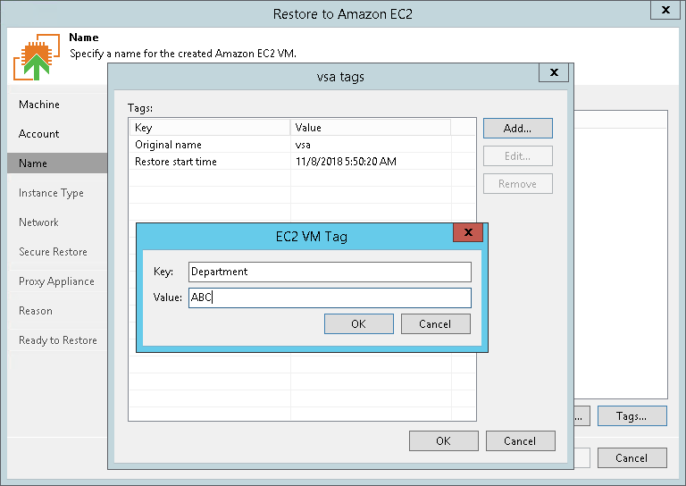Sort tags by the Value column header
686x486 pixels.
pyautogui.click(x=370, y=128)
